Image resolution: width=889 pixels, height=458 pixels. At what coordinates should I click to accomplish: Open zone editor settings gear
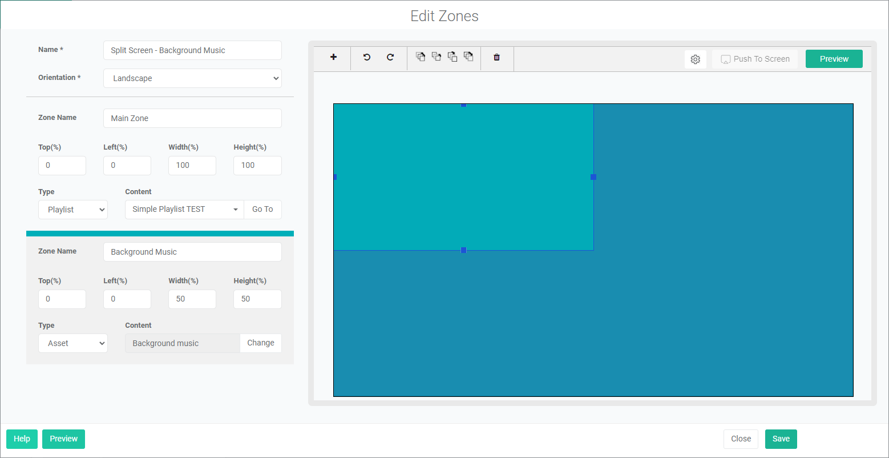[x=695, y=59]
